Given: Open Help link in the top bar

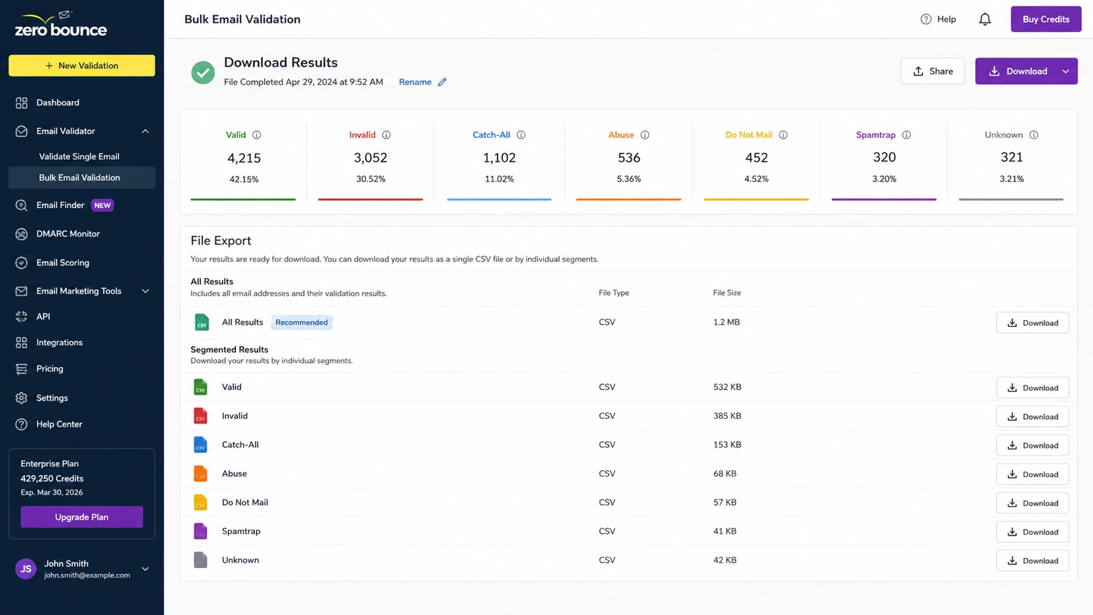Looking at the screenshot, I should point(938,20).
